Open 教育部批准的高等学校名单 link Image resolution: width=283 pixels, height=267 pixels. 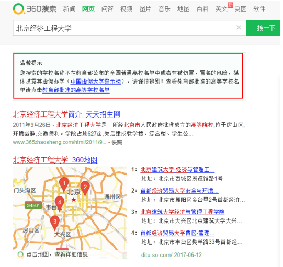coord(76,90)
